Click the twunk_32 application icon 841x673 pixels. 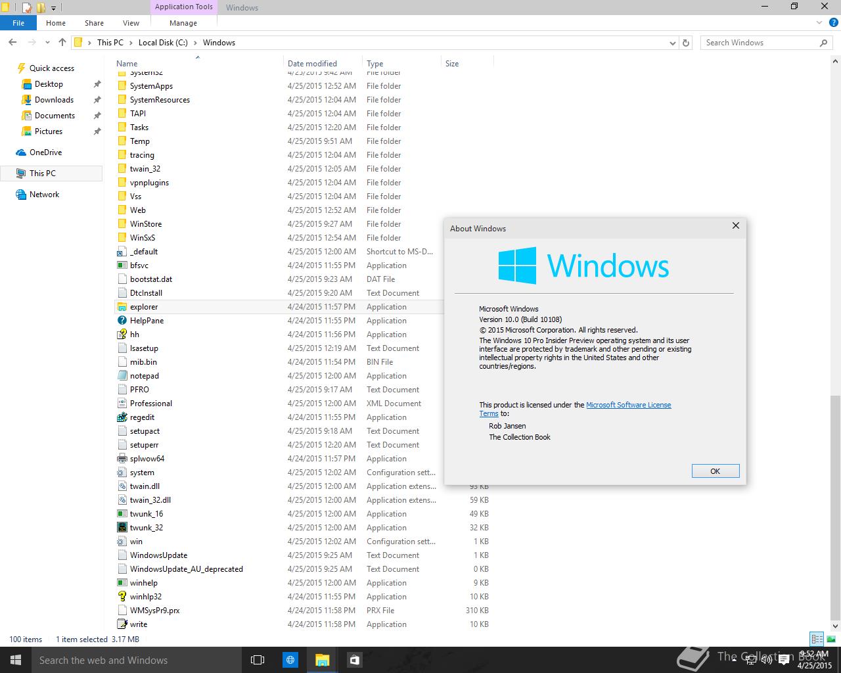pos(122,528)
